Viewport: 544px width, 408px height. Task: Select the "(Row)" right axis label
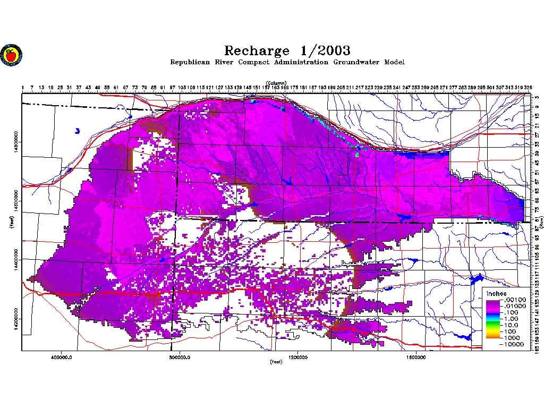[x=541, y=222]
